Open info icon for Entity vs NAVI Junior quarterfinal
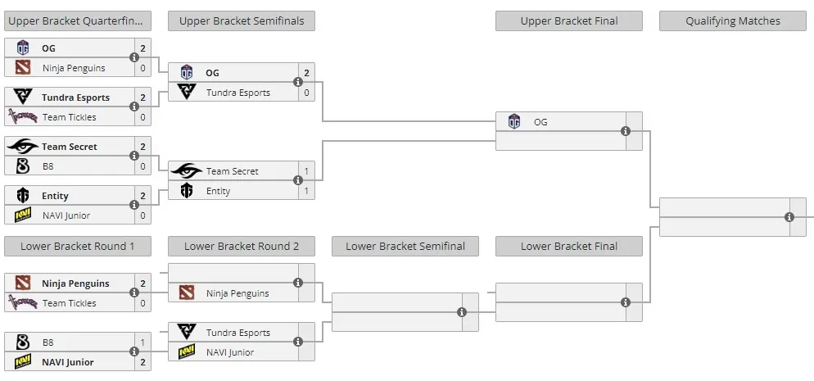 134,205
